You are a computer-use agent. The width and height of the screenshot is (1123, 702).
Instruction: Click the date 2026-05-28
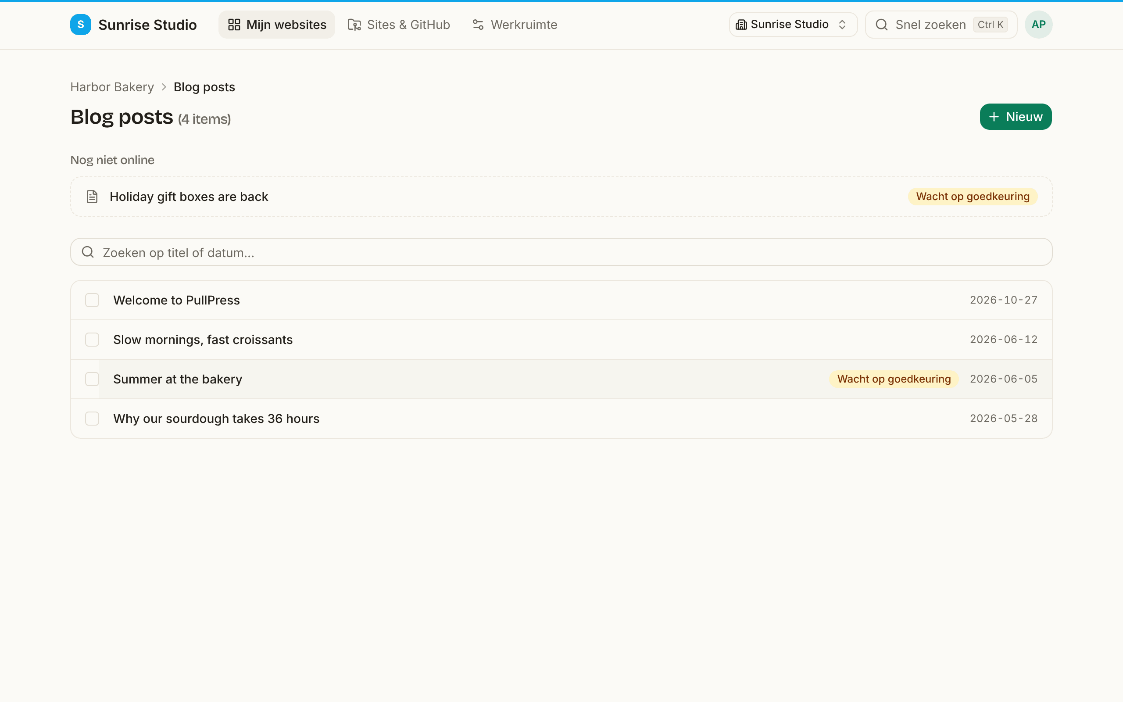click(1004, 418)
